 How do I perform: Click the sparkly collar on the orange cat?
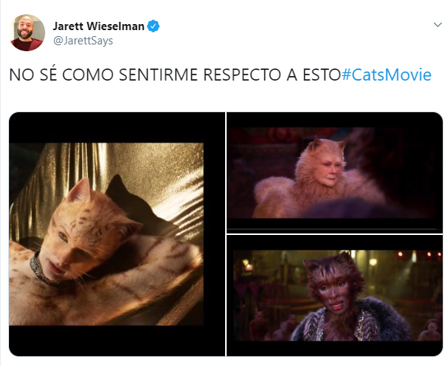pyautogui.click(x=41, y=270)
